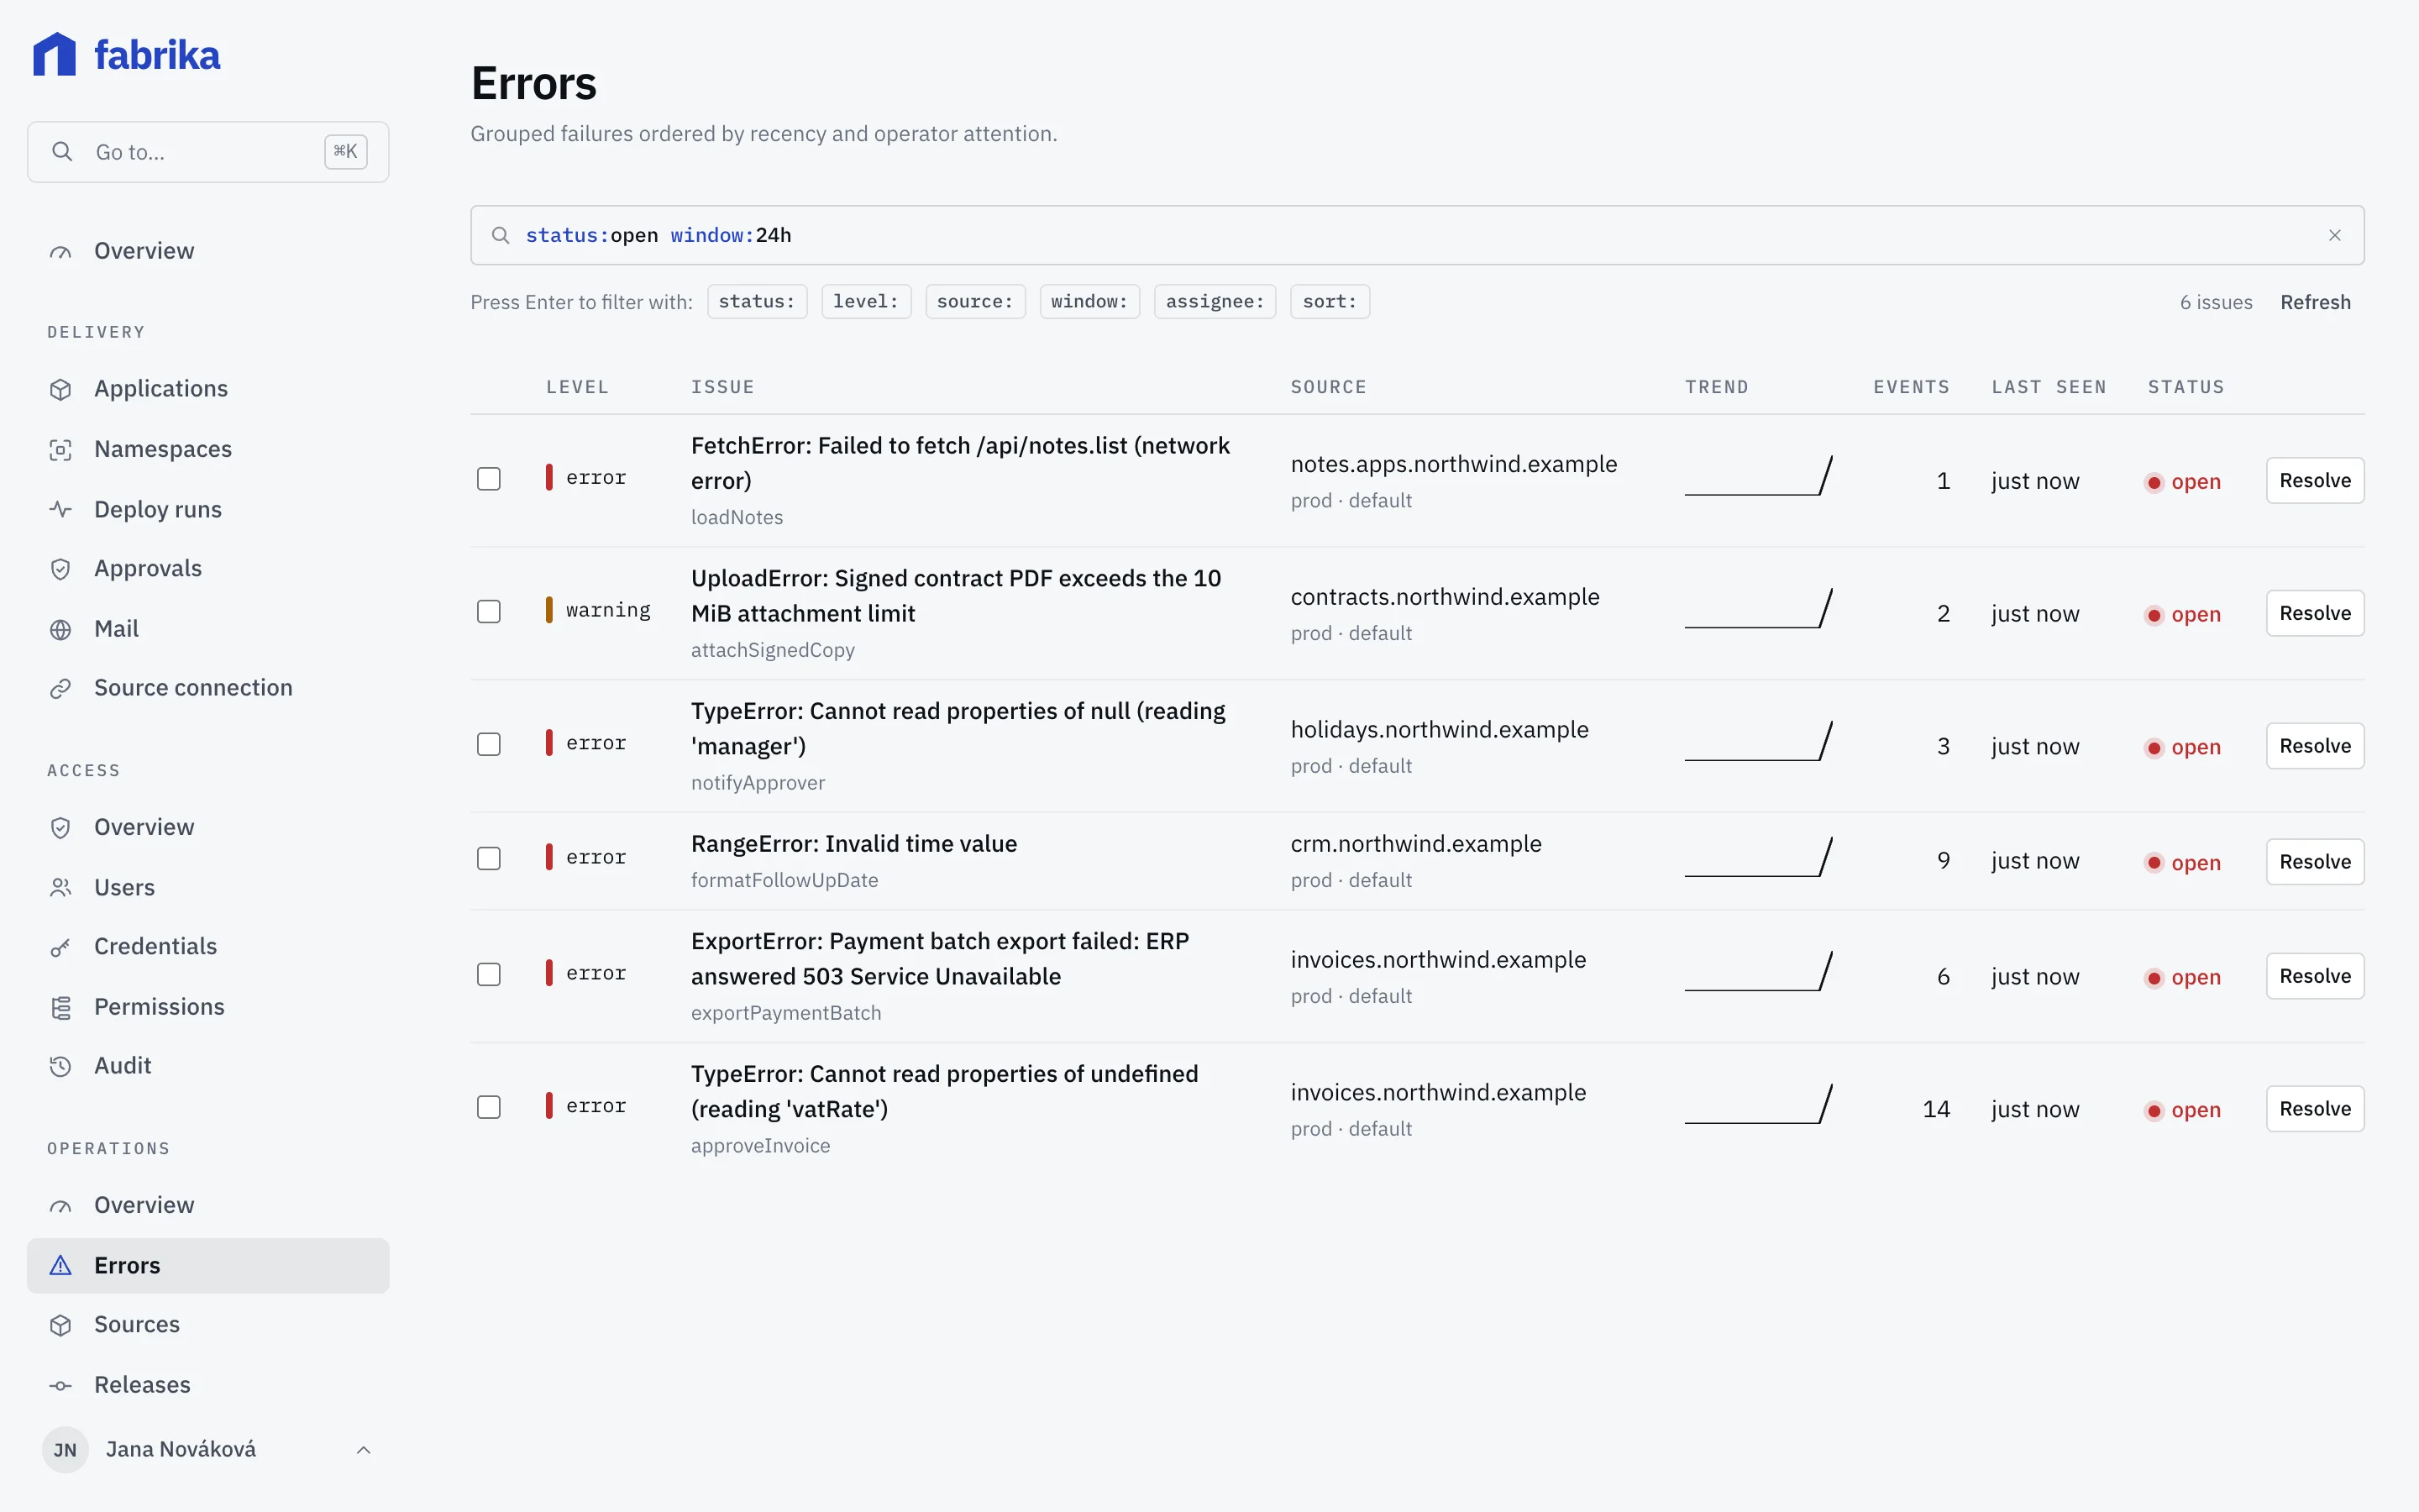2419x1512 pixels.
Task: Click the Approvals shield icon
Action: 61,569
